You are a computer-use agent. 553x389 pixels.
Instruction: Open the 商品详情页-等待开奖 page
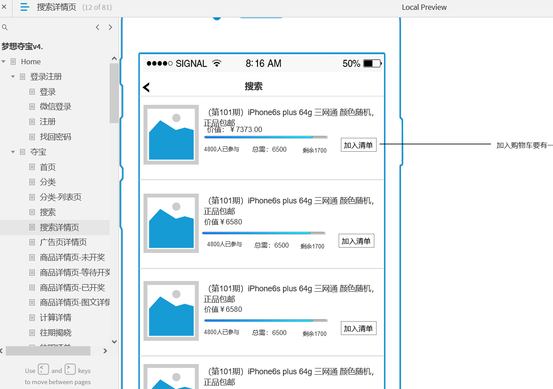pyautogui.click(x=74, y=273)
